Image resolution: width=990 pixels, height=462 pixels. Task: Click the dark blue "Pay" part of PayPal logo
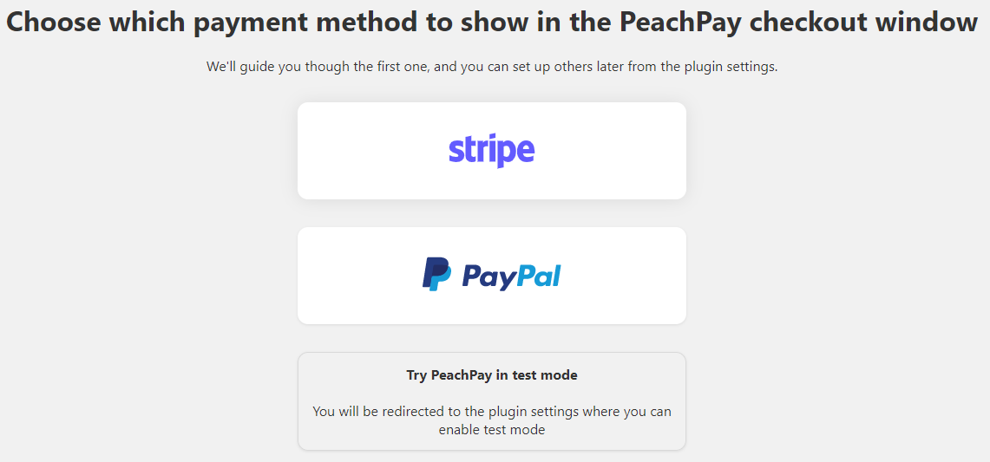click(489, 277)
